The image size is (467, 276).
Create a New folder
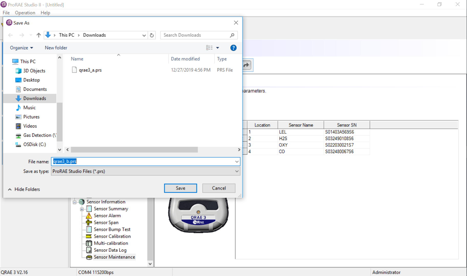pos(56,48)
